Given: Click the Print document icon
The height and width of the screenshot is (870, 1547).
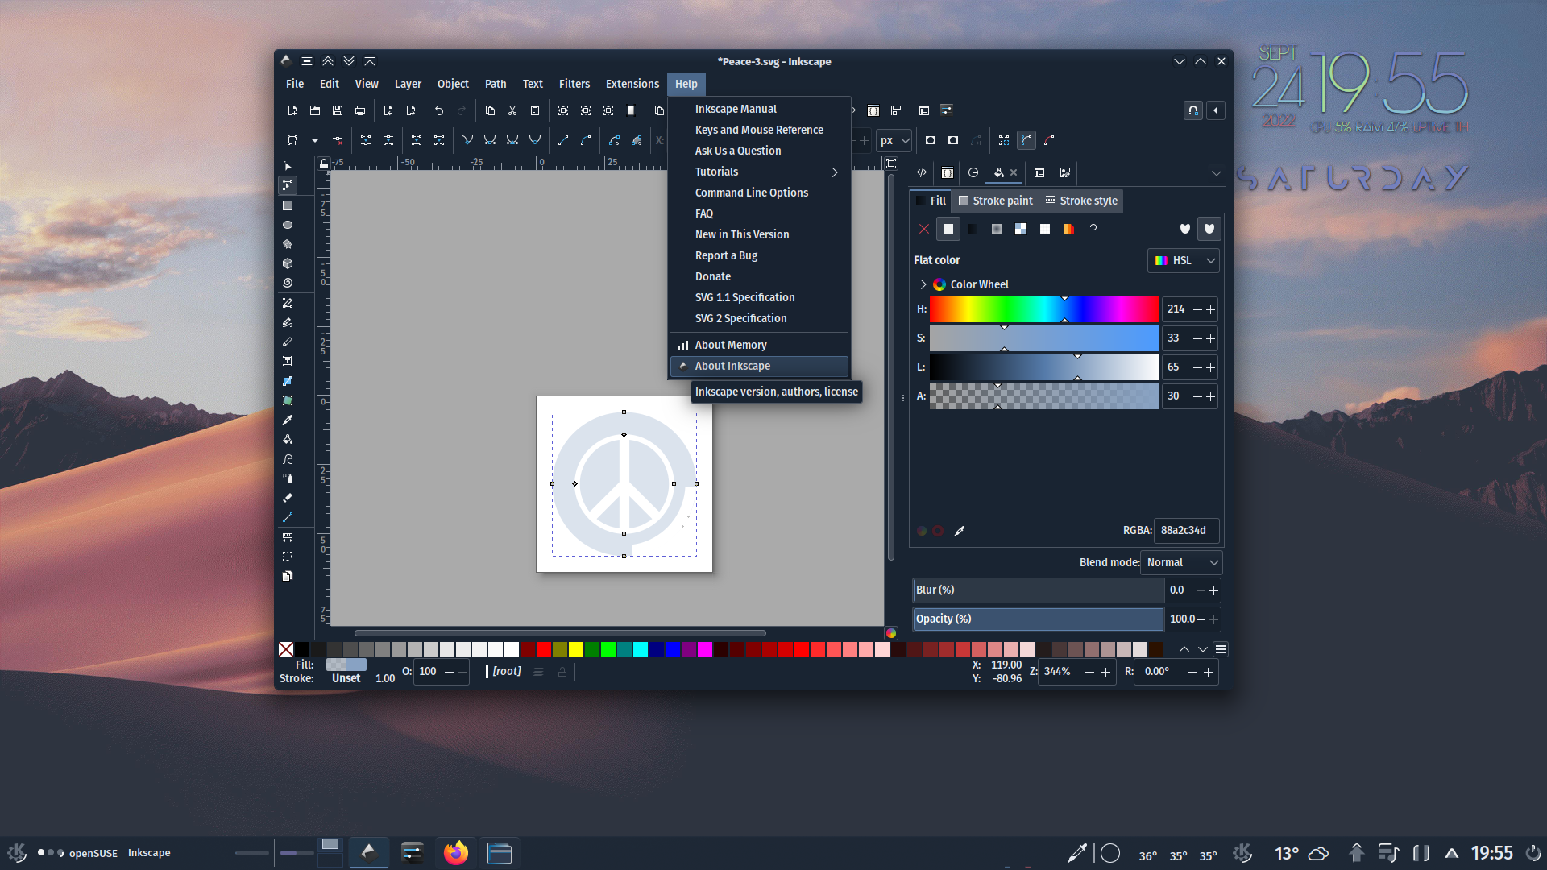Looking at the screenshot, I should point(360,110).
